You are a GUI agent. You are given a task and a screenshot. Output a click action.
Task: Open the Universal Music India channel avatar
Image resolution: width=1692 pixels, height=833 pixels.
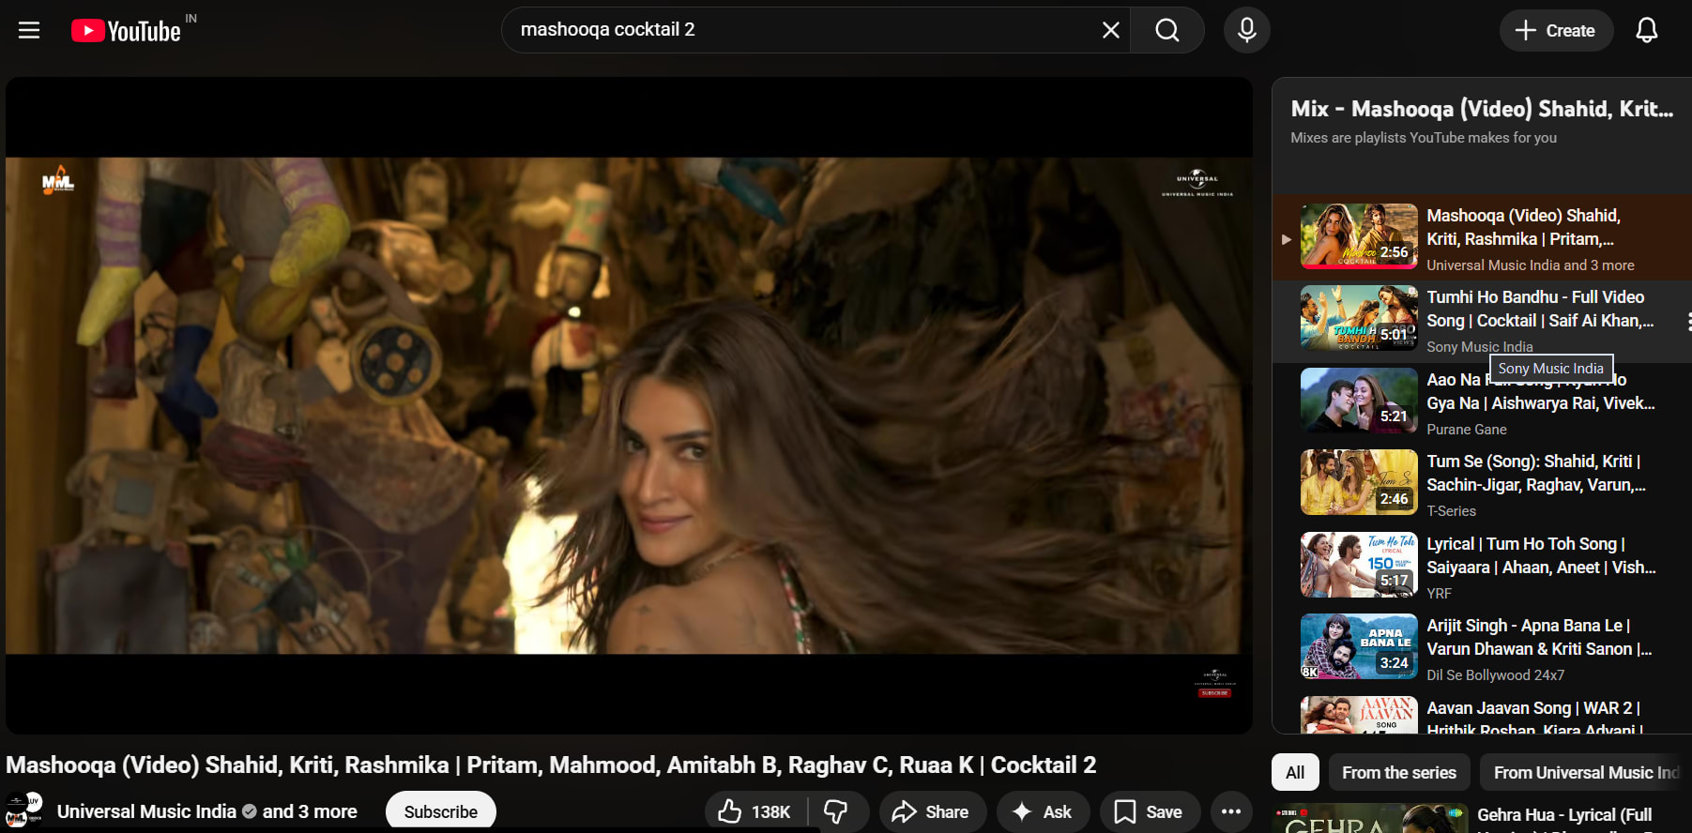(24, 810)
